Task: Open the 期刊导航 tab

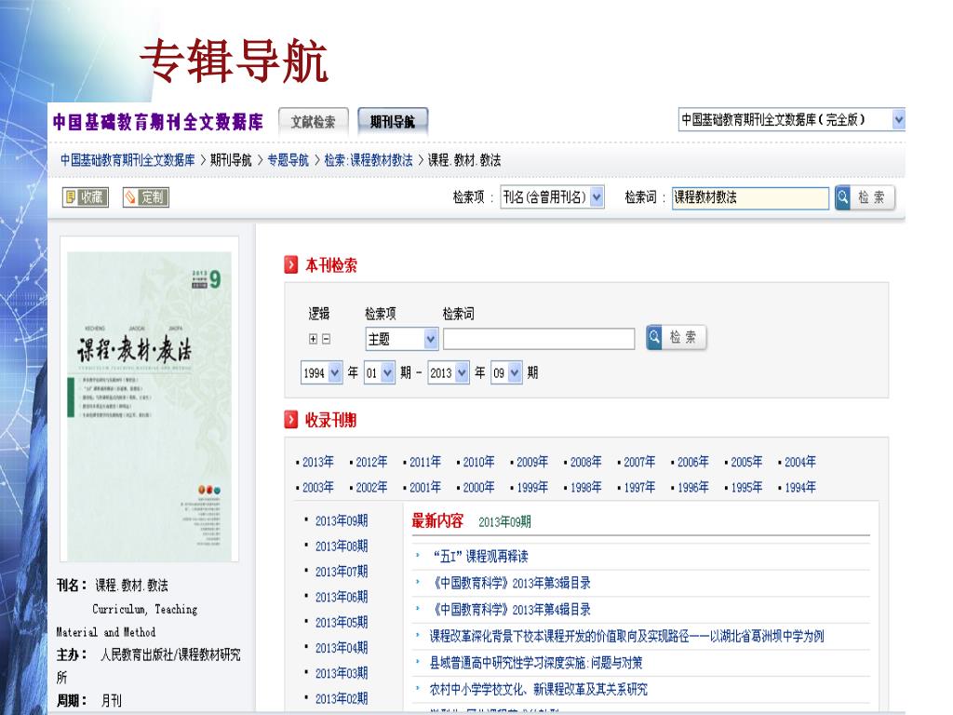Action: 393,122
